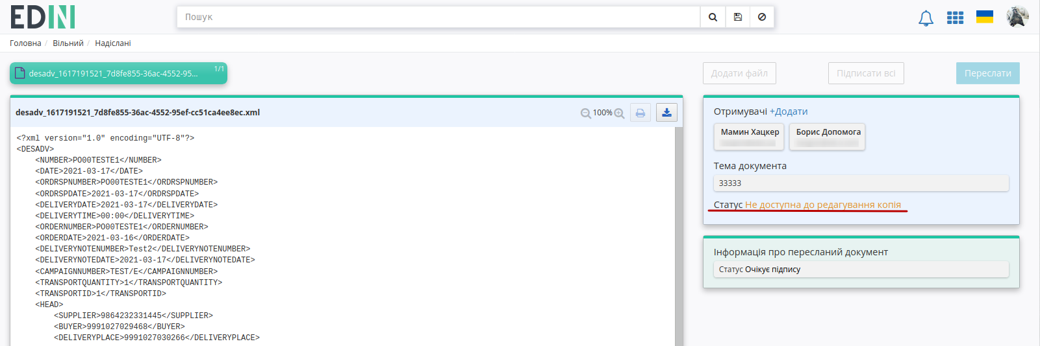Image resolution: width=1040 pixels, height=346 pixels.
Task: Click the Тема документа field with 33333
Action: pyautogui.click(x=861, y=183)
